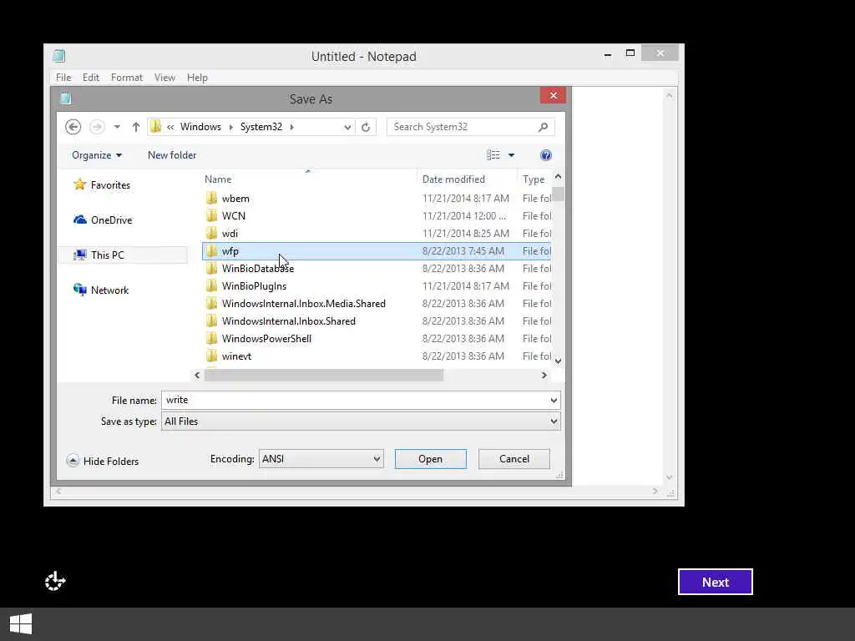Click the winevt folder icon
Screen dimensions: 855x641
click(x=211, y=356)
